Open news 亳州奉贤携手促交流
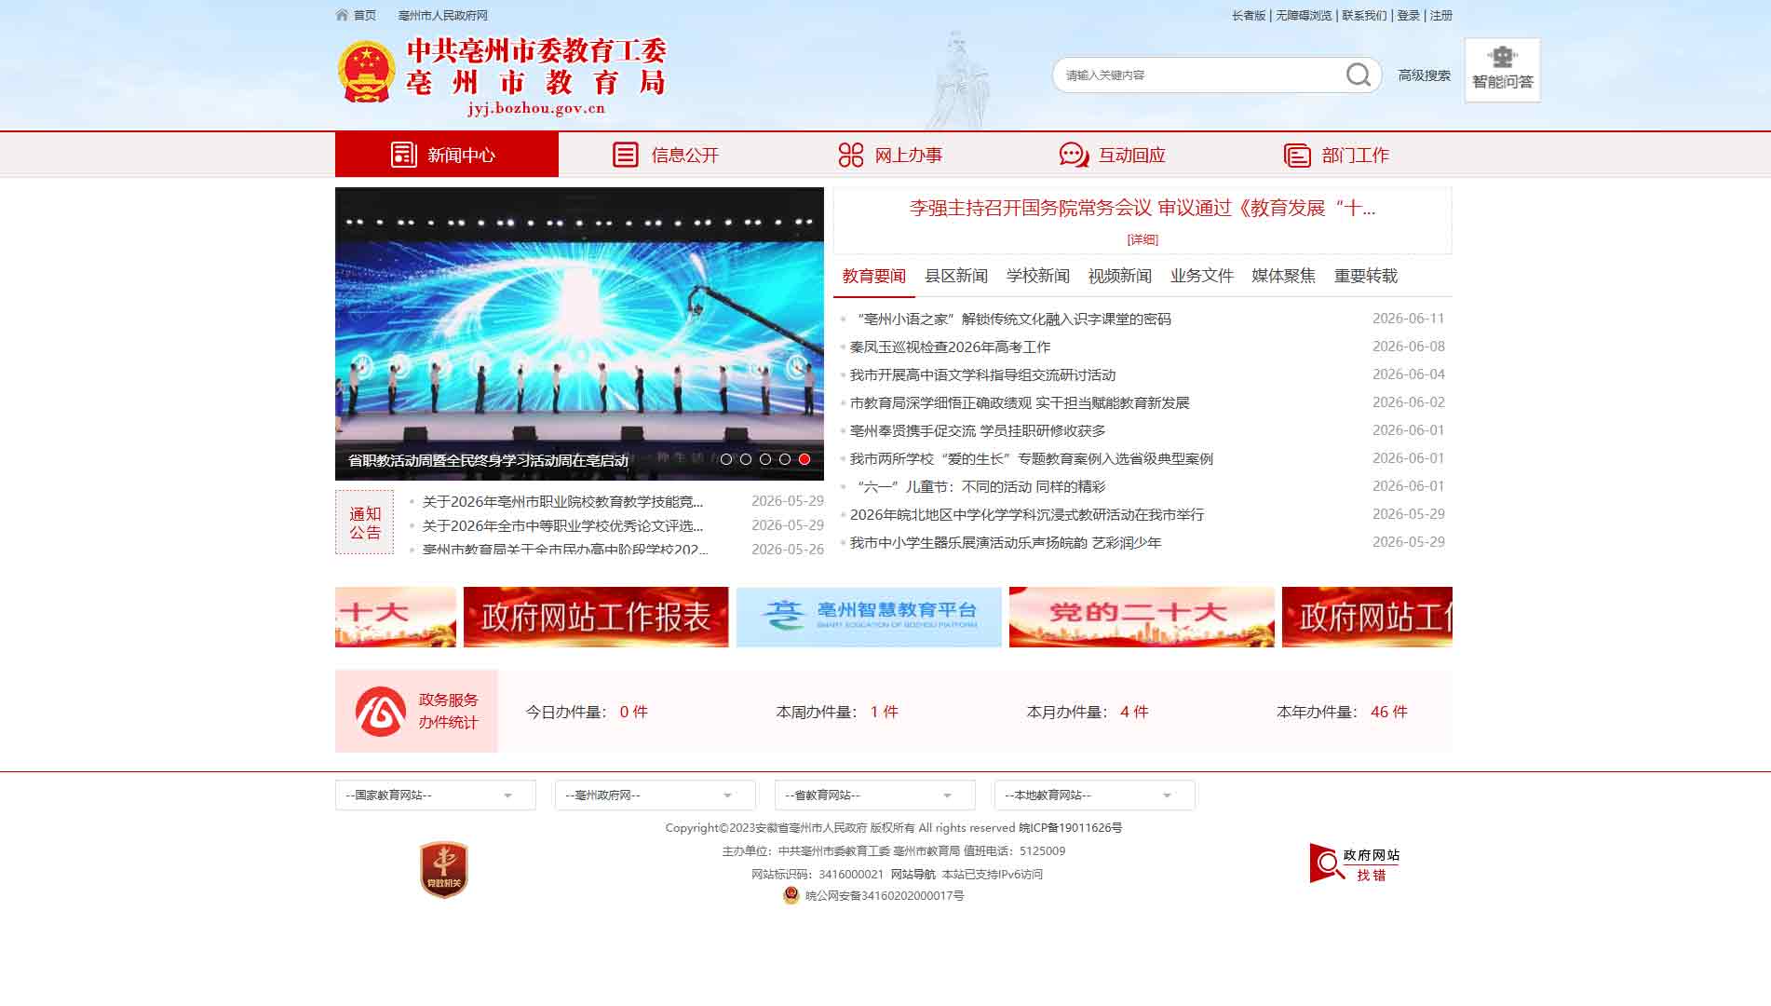Image resolution: width=1771 pixels, height=1006 pixels. [x=978, y=430]
